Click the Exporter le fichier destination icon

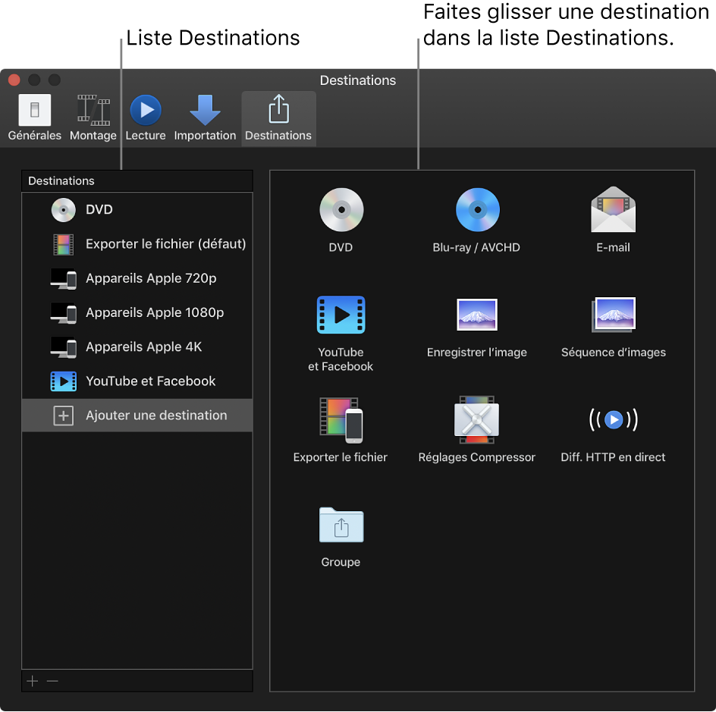[x=341, y=419]
